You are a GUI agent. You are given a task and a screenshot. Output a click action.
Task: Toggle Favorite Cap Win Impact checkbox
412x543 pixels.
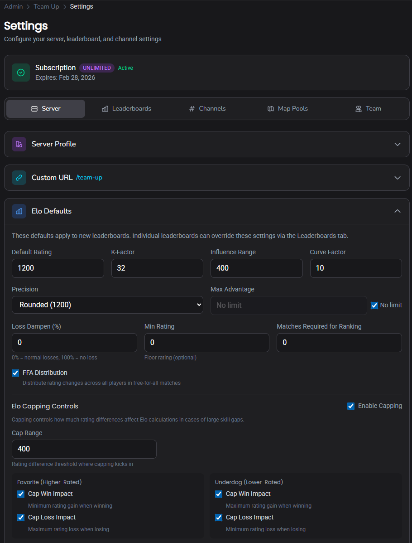(x=21, y=494)
